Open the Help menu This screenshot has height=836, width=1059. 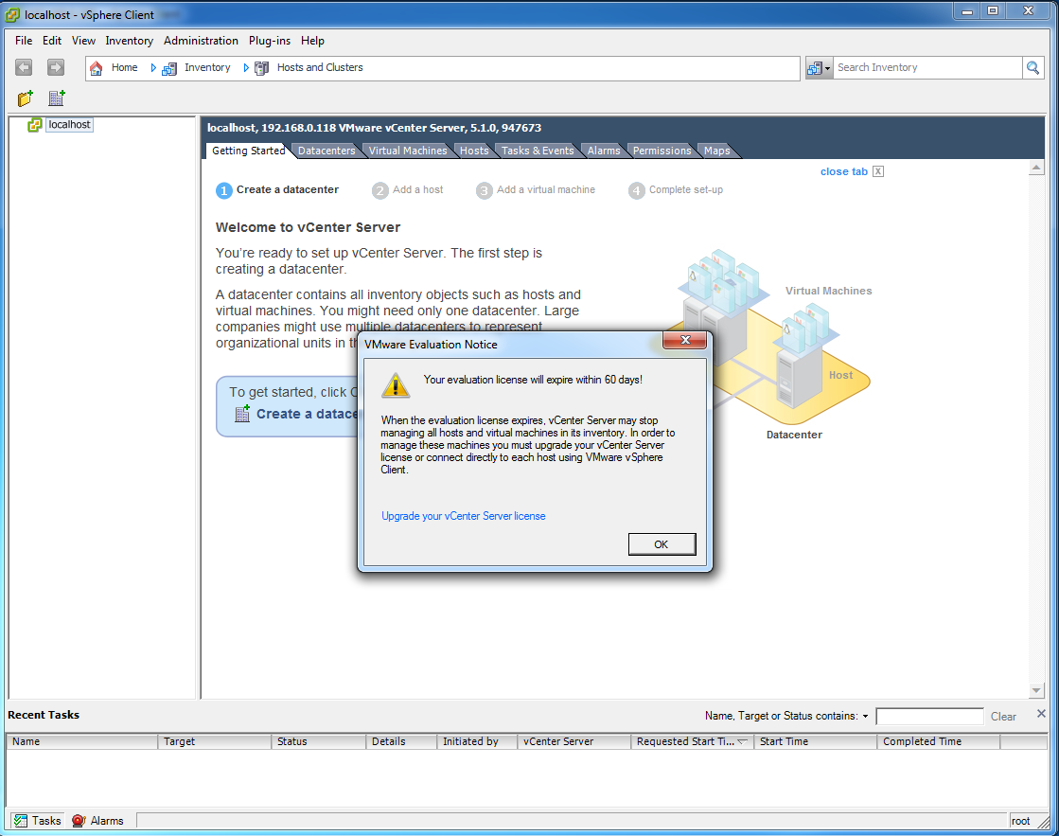(312, 41)
